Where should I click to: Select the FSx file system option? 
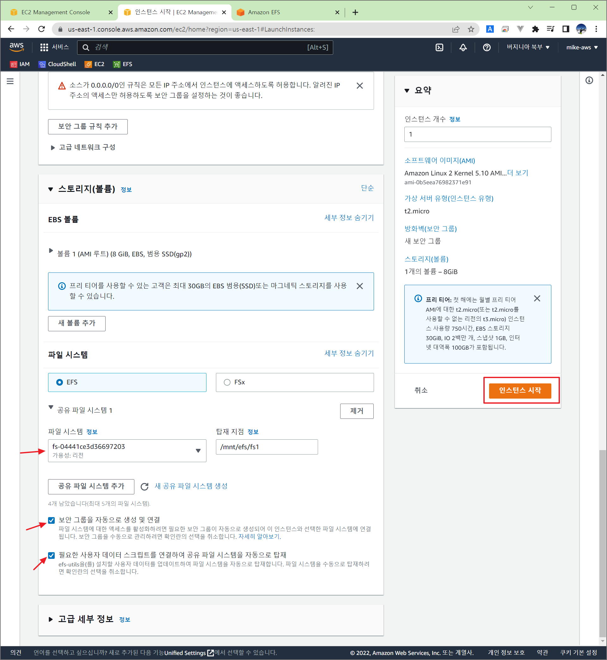227,382
